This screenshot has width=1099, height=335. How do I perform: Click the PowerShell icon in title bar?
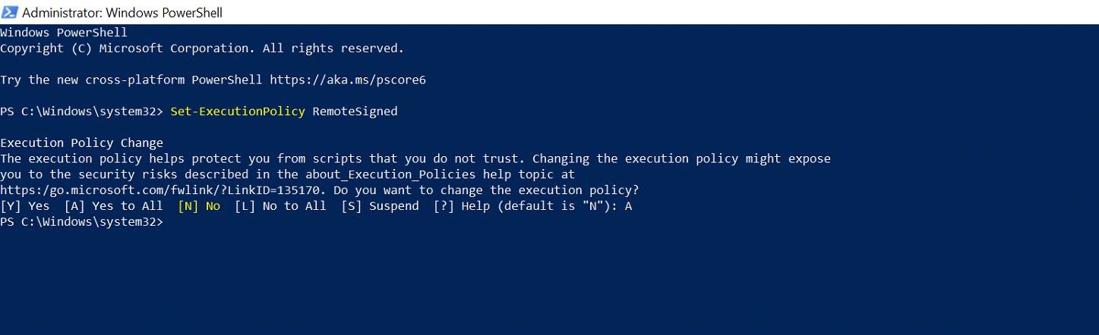[10, 12]
